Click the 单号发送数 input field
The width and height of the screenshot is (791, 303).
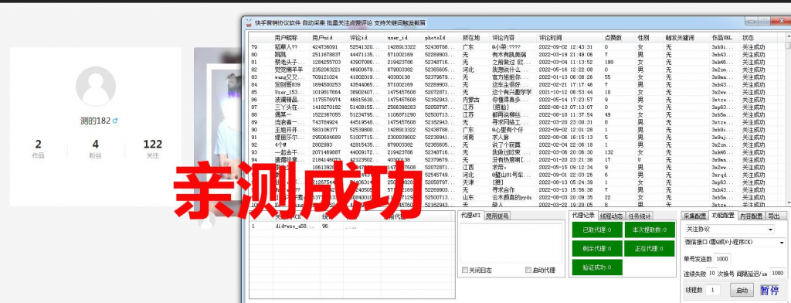click(722, 259)
